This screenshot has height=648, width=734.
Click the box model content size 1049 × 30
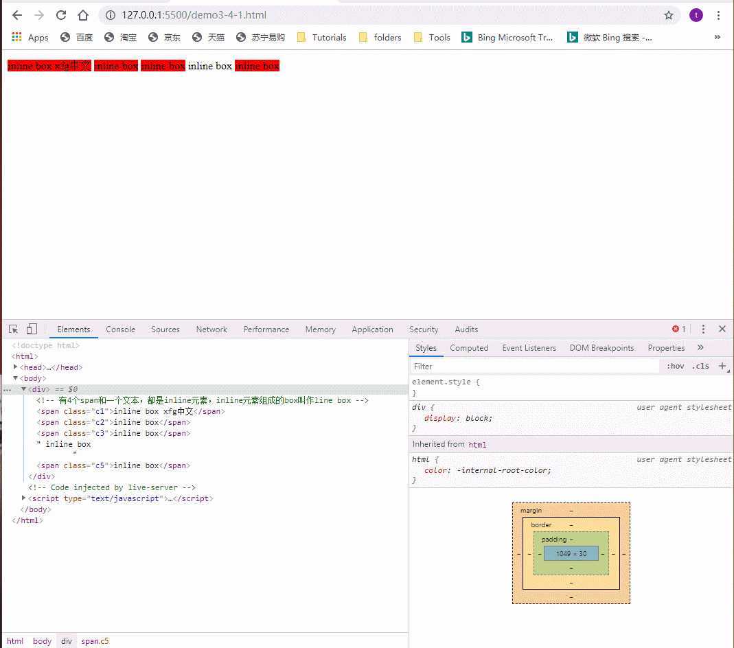point(571,554)
